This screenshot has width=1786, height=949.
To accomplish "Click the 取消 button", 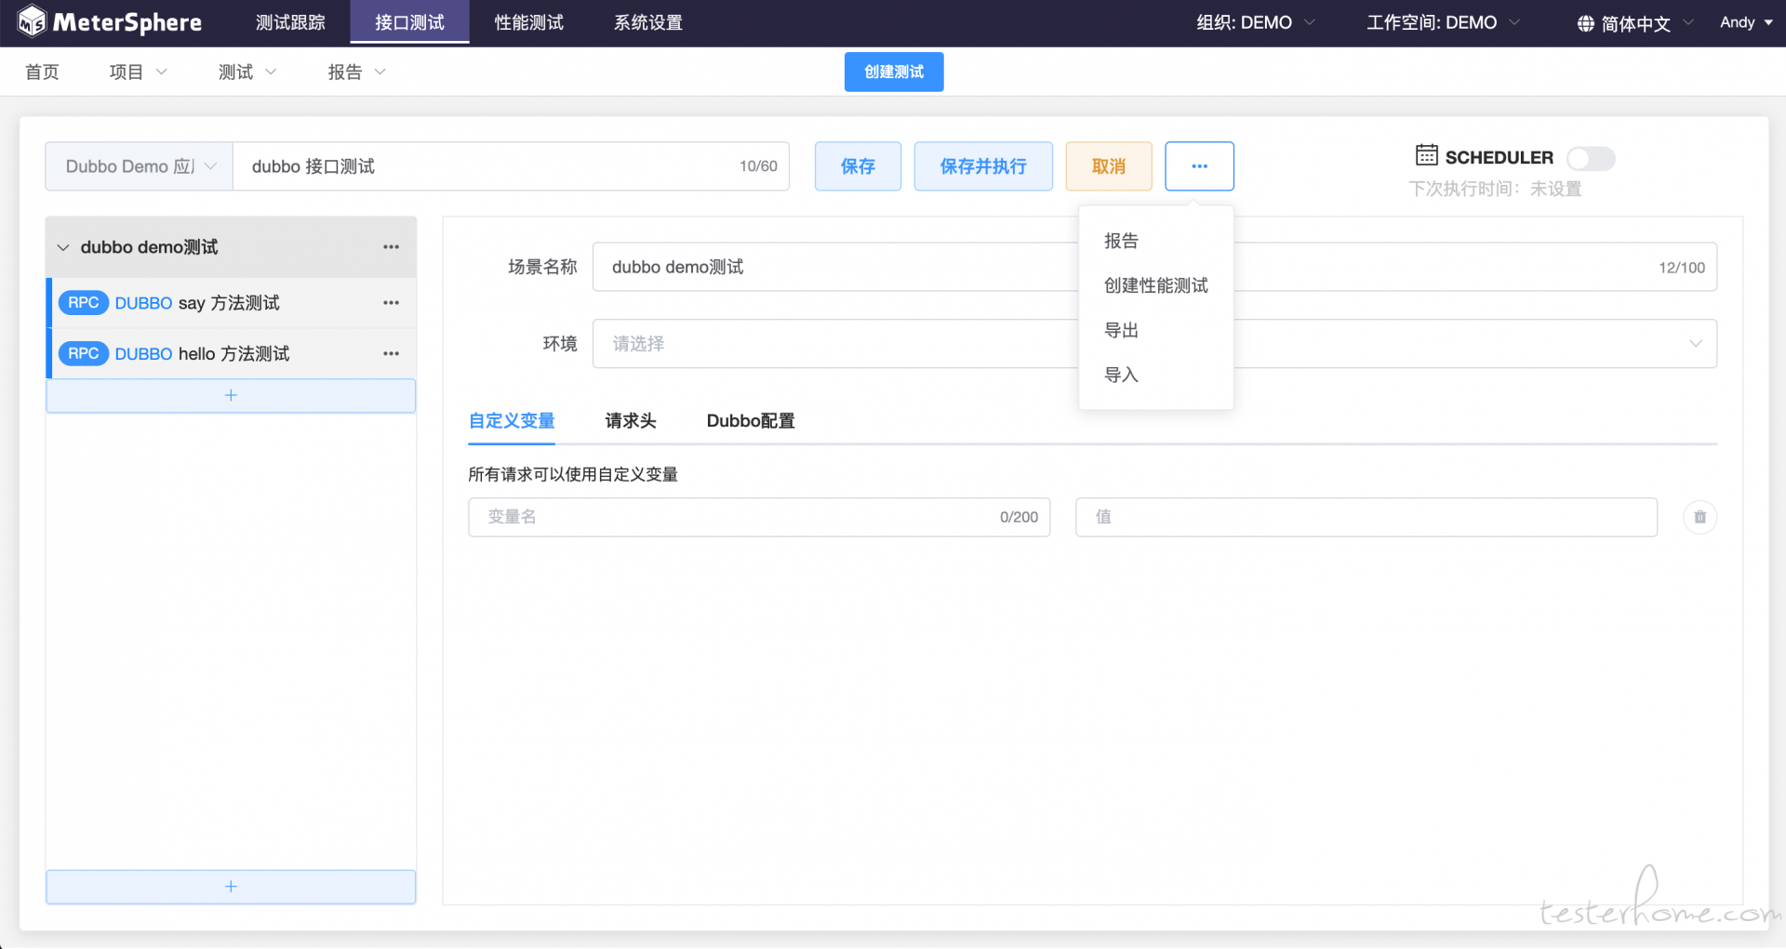I will tap(1109, 166).
